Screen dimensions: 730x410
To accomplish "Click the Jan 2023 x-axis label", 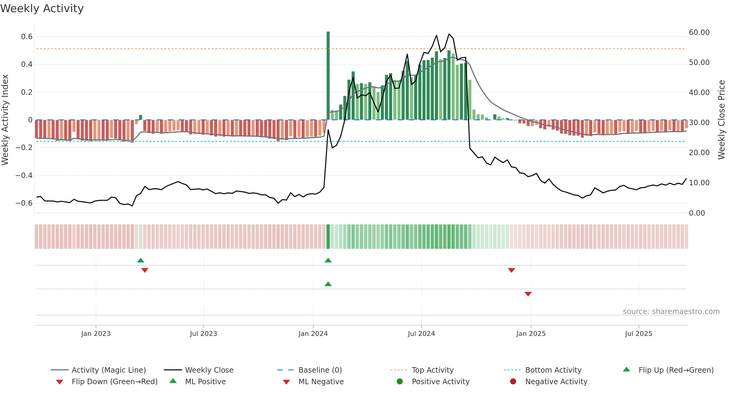I will click(x=96, y=333).
